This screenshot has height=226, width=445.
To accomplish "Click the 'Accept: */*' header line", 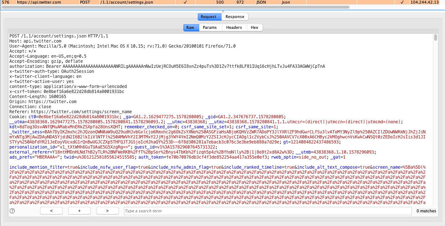I will 23,51.
